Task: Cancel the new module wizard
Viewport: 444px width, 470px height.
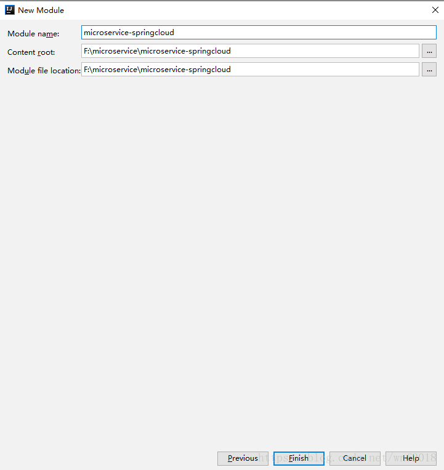Action: [355, 458]
